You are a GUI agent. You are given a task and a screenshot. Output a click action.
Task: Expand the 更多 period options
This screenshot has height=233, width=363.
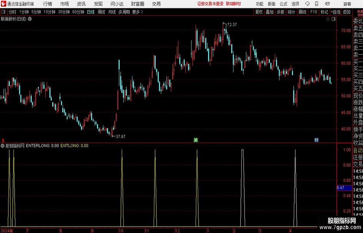(138, 12)
